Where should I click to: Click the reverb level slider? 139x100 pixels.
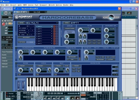tap(26, 74)
